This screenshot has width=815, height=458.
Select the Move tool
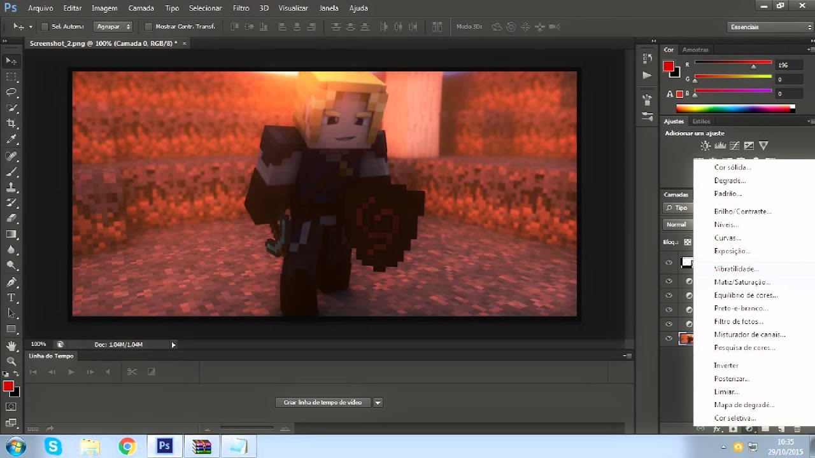tap(11, 61)
